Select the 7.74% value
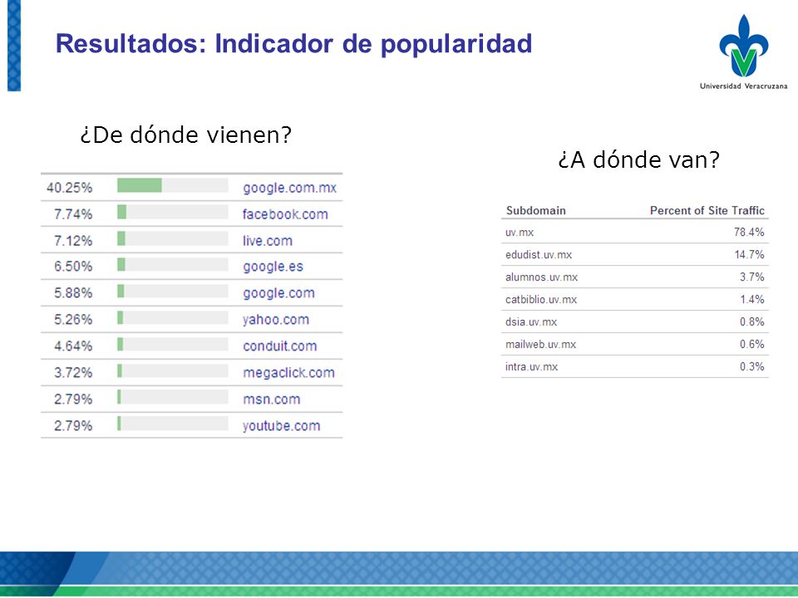Image resolution: width=798 pixels, height=598 pixels. (x=73, y=214)
